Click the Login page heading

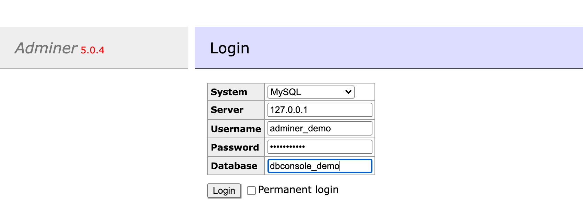(x=230, y=48)
